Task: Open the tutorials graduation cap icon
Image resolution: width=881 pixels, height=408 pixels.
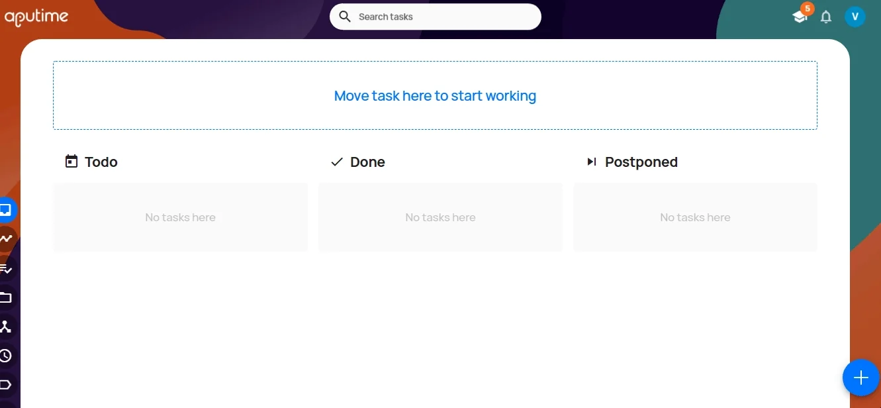Action: pyautogui.click(x=800, y=17)
